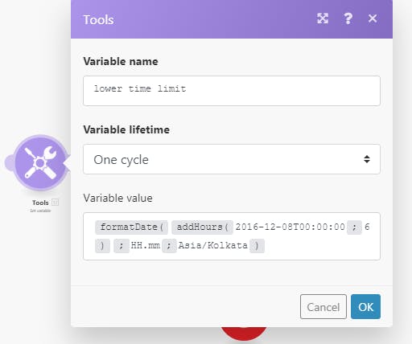
Task: Click the HH.mm format text
Action: point(146,245)
